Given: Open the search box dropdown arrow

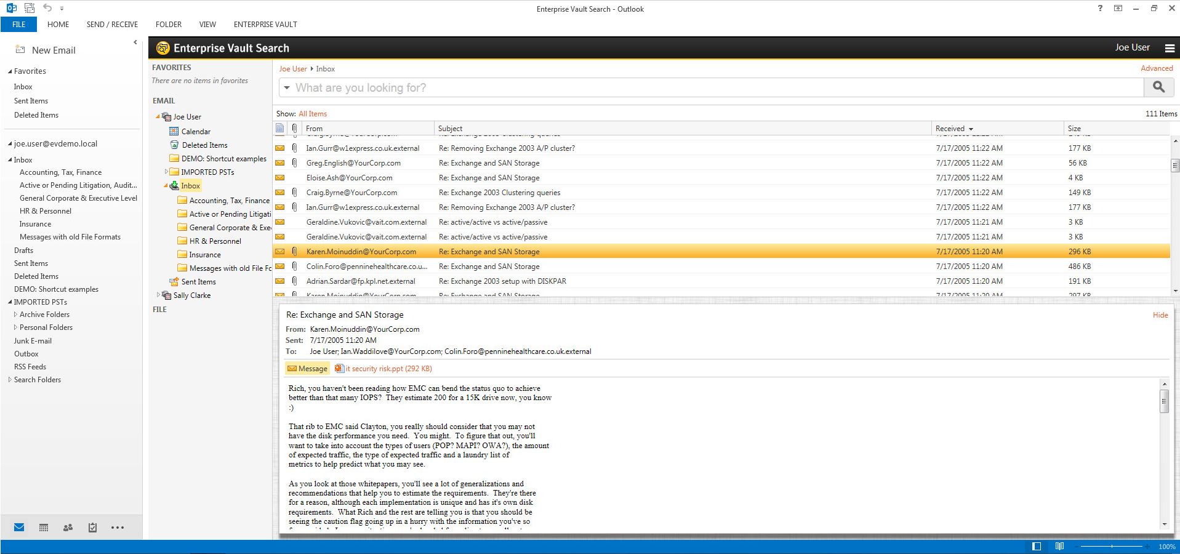Looking at the screenshot, I should click(x=287, y=88).
